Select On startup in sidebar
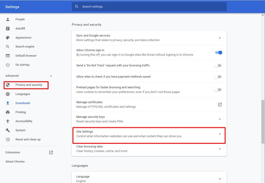Screen dimensions: 265x183 (22, 65)
